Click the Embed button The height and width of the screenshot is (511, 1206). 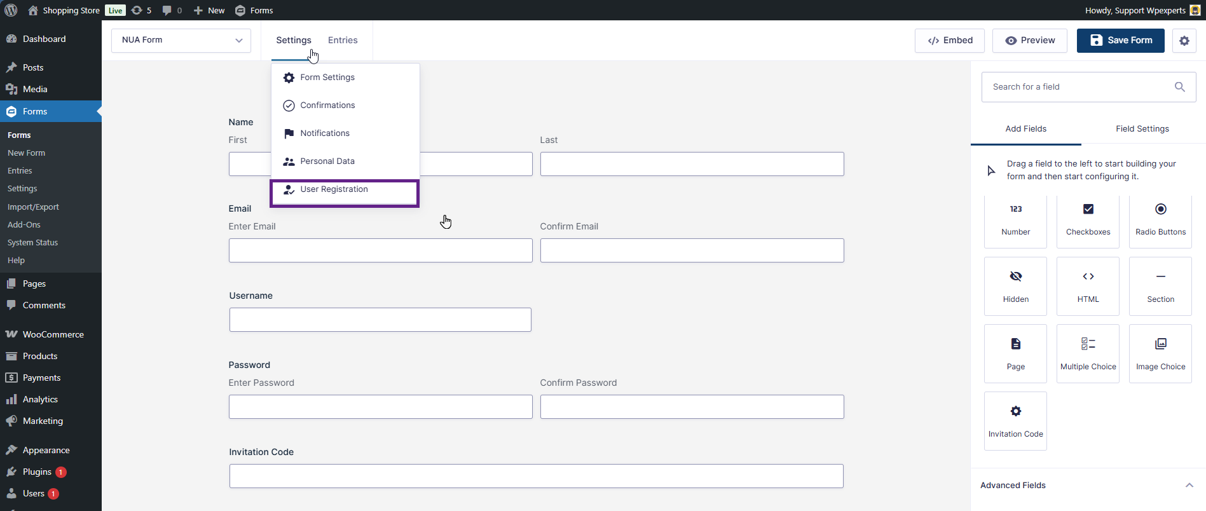click(x=950, y=41)
